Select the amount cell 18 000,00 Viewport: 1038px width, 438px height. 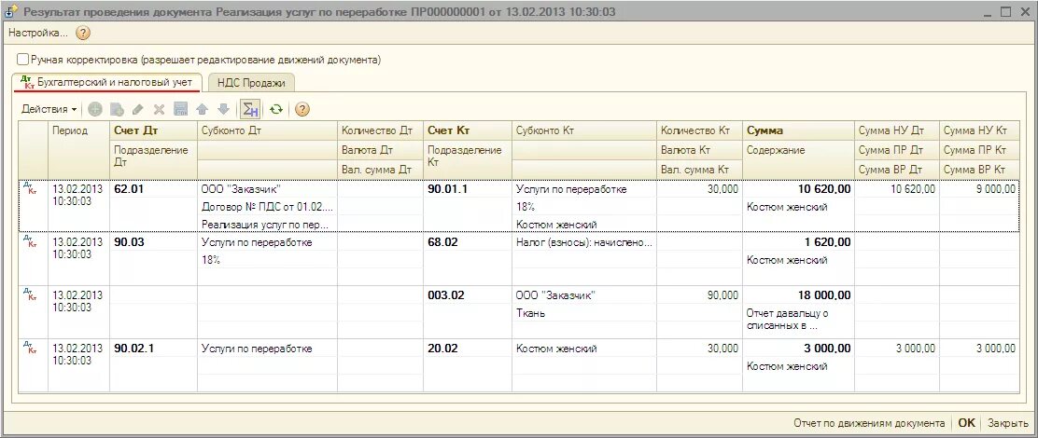pyautogui.click(x=798, y=294)
